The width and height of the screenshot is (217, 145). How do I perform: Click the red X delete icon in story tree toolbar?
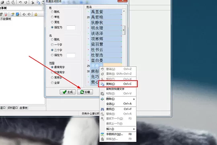[6, 14]
